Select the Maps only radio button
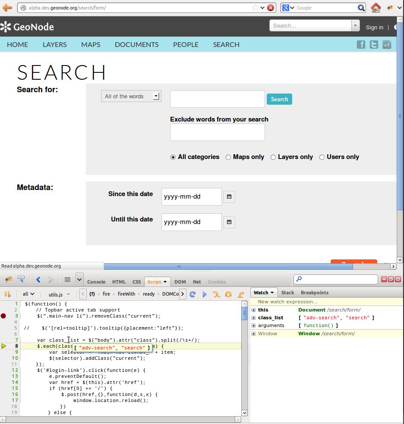The width and height of the screenshot is (404, 424). 228,157
